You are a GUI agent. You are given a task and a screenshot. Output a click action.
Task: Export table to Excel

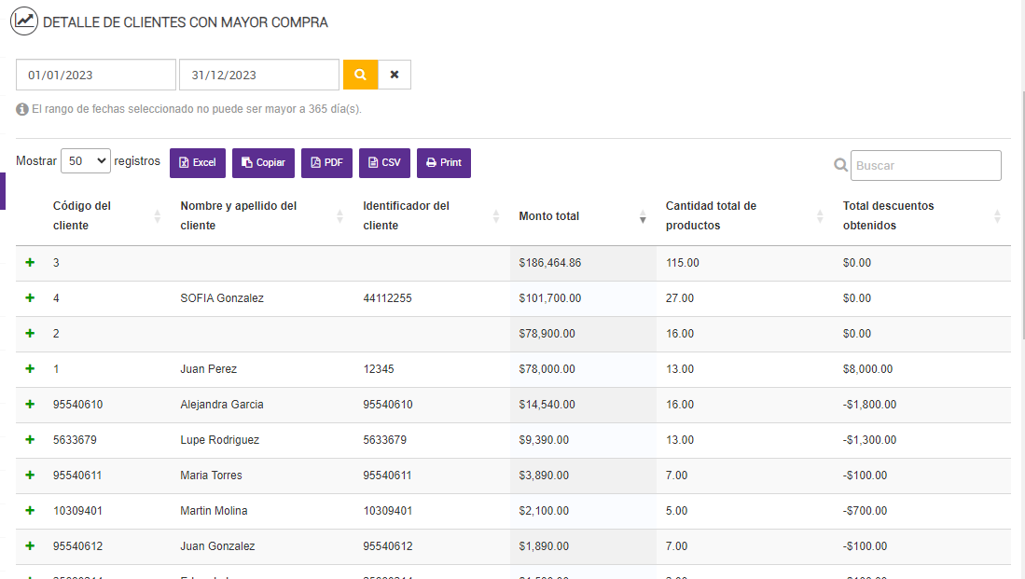tap(198, 163)
